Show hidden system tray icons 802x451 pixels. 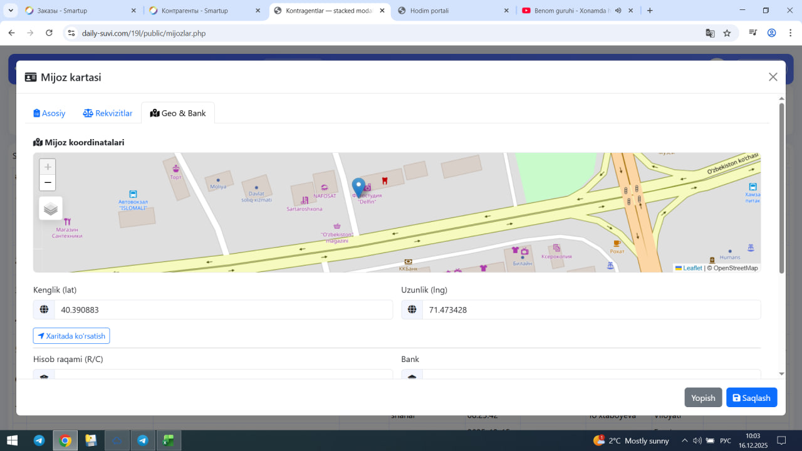685,440
